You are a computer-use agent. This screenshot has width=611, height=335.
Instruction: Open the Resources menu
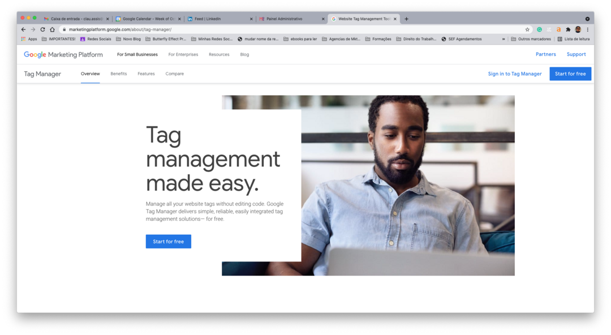(x=219, y=54)
